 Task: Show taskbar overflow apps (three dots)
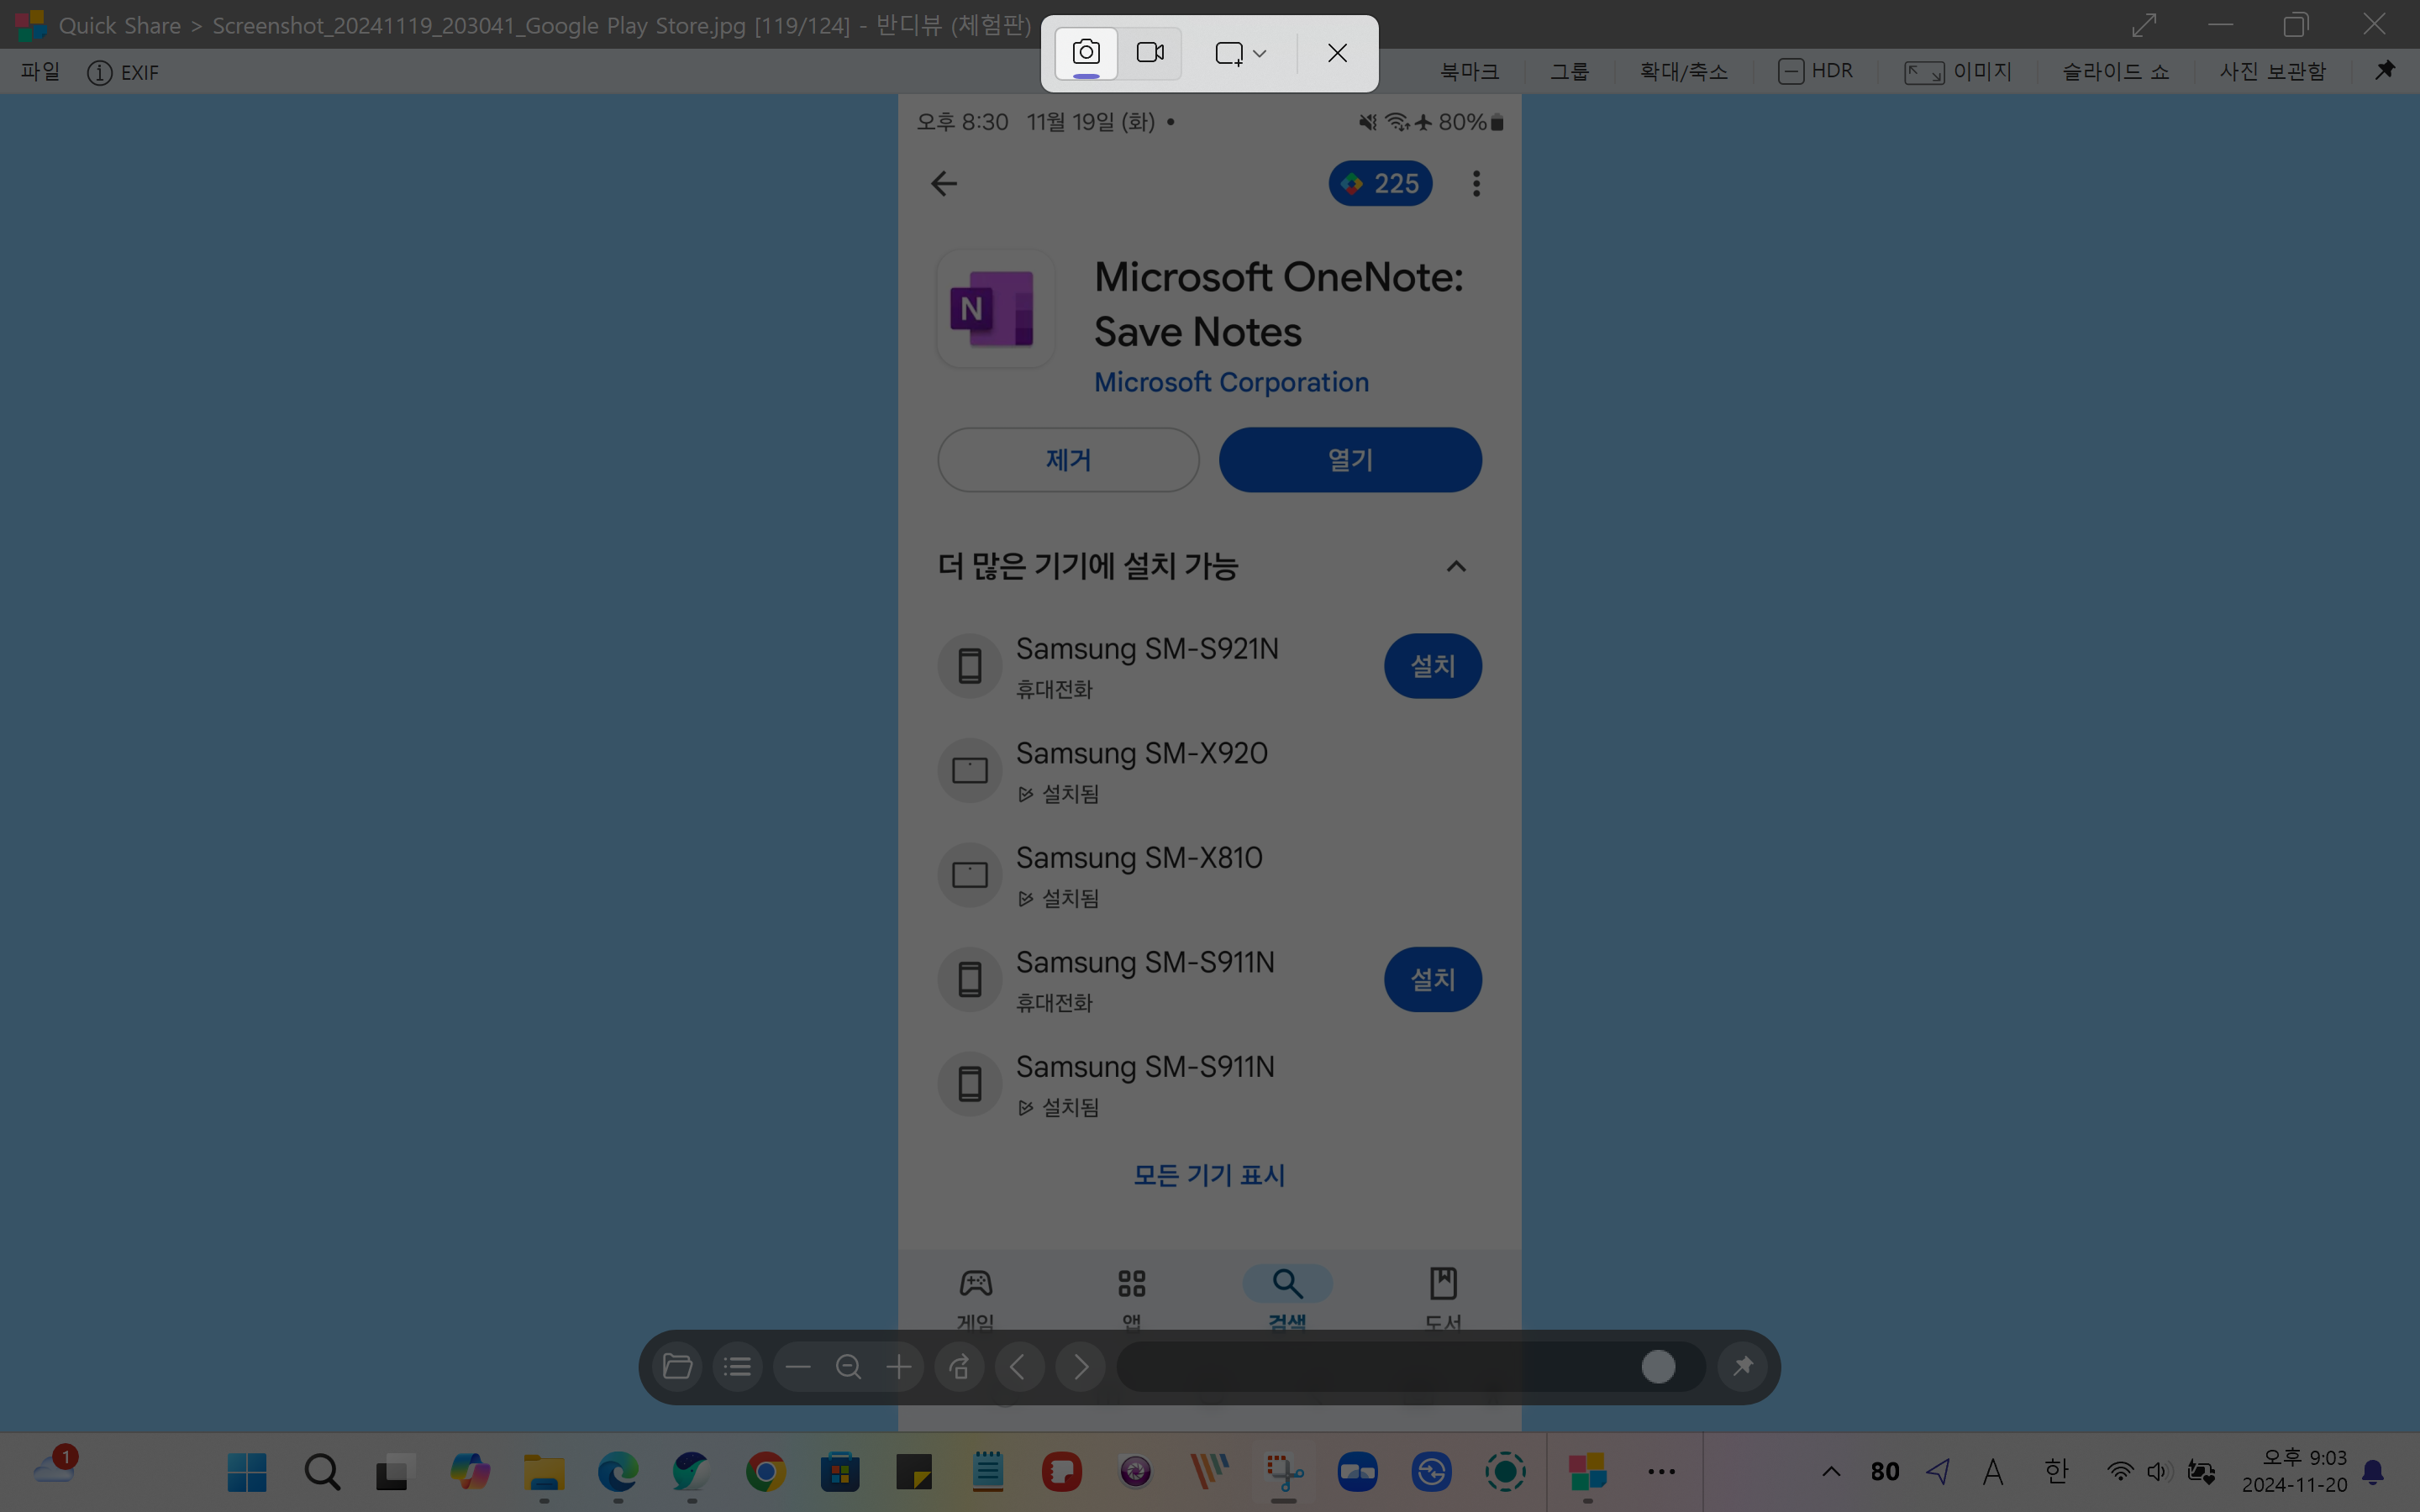pos(1661,1471)
